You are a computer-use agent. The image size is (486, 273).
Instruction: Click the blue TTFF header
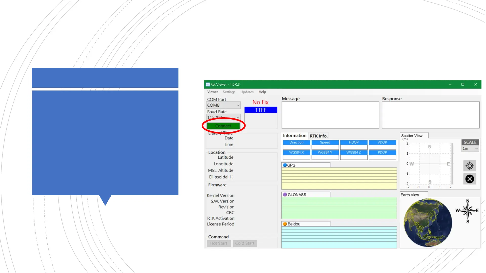coord(261,110)
